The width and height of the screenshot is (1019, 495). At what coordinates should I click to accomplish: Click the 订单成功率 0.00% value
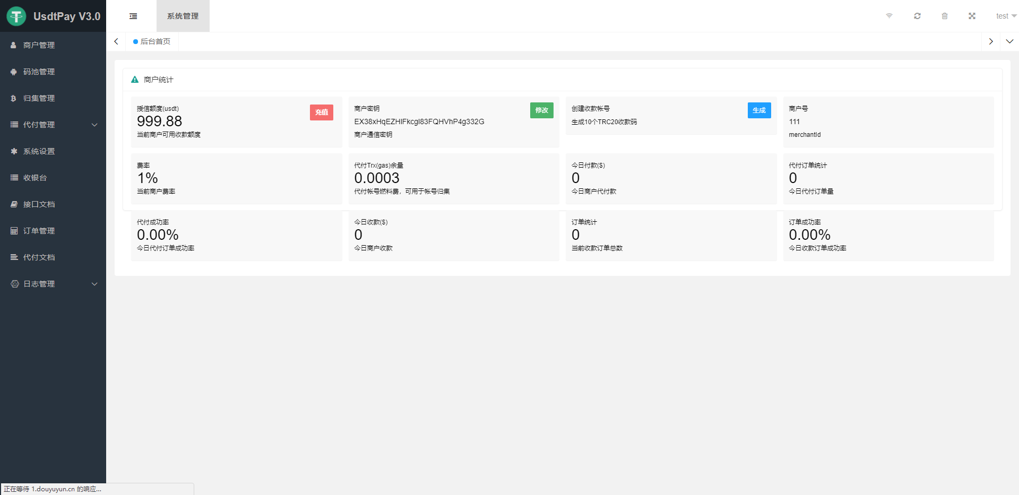[809, 235]
